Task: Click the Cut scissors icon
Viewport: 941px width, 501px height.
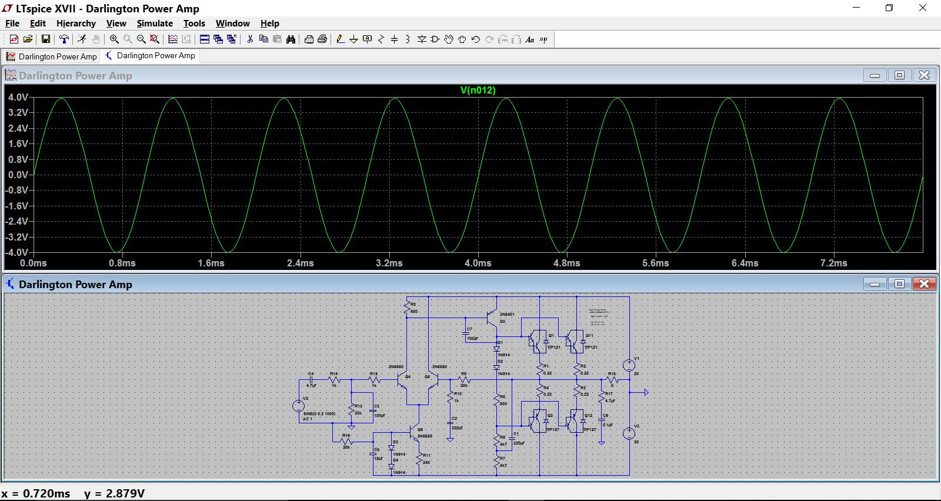Action: pyautogui.click(x=250, y=39)
